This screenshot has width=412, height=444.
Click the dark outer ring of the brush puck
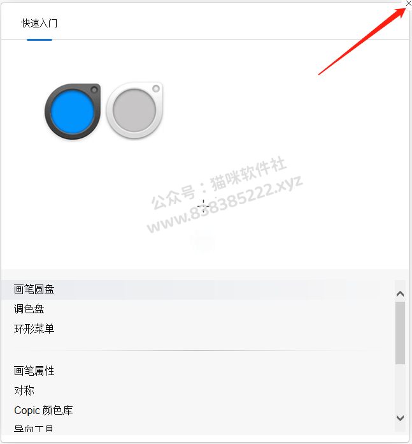coord(48,112)
